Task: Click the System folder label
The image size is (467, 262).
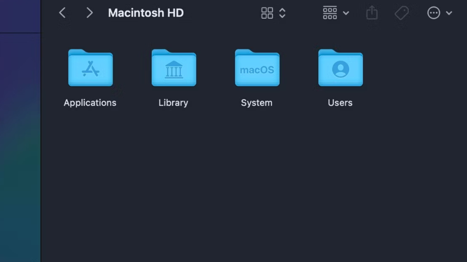Action: pyautogui.click(x=257, y=103)
